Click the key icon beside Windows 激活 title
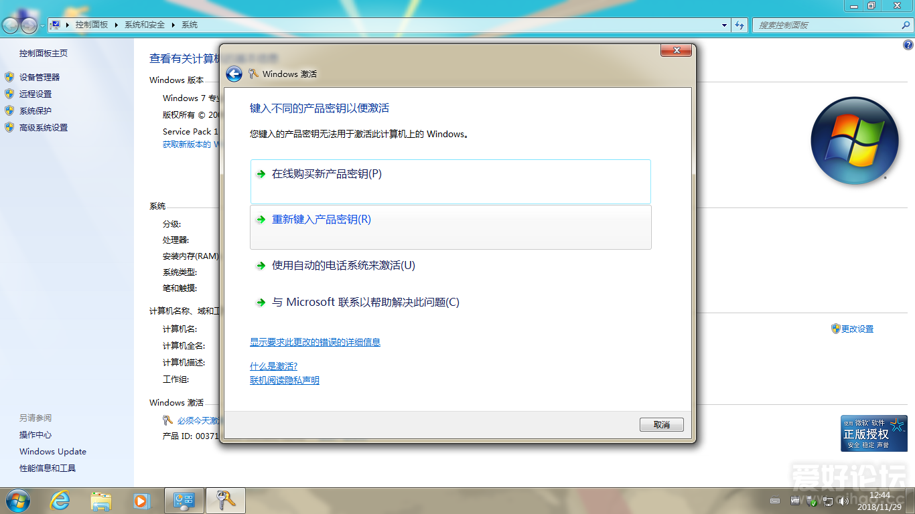 coord(253,74)
